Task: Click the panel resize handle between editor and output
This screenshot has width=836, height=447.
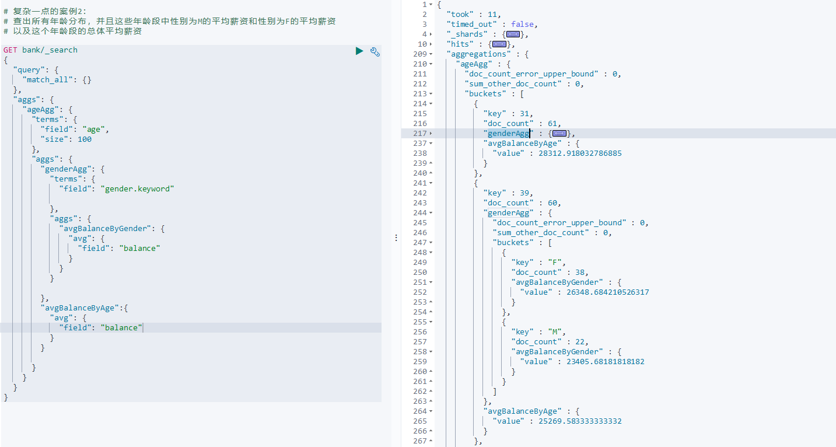Action: point(396,238)
